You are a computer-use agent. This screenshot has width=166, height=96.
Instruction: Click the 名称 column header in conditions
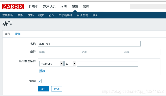tap(84, 52)
